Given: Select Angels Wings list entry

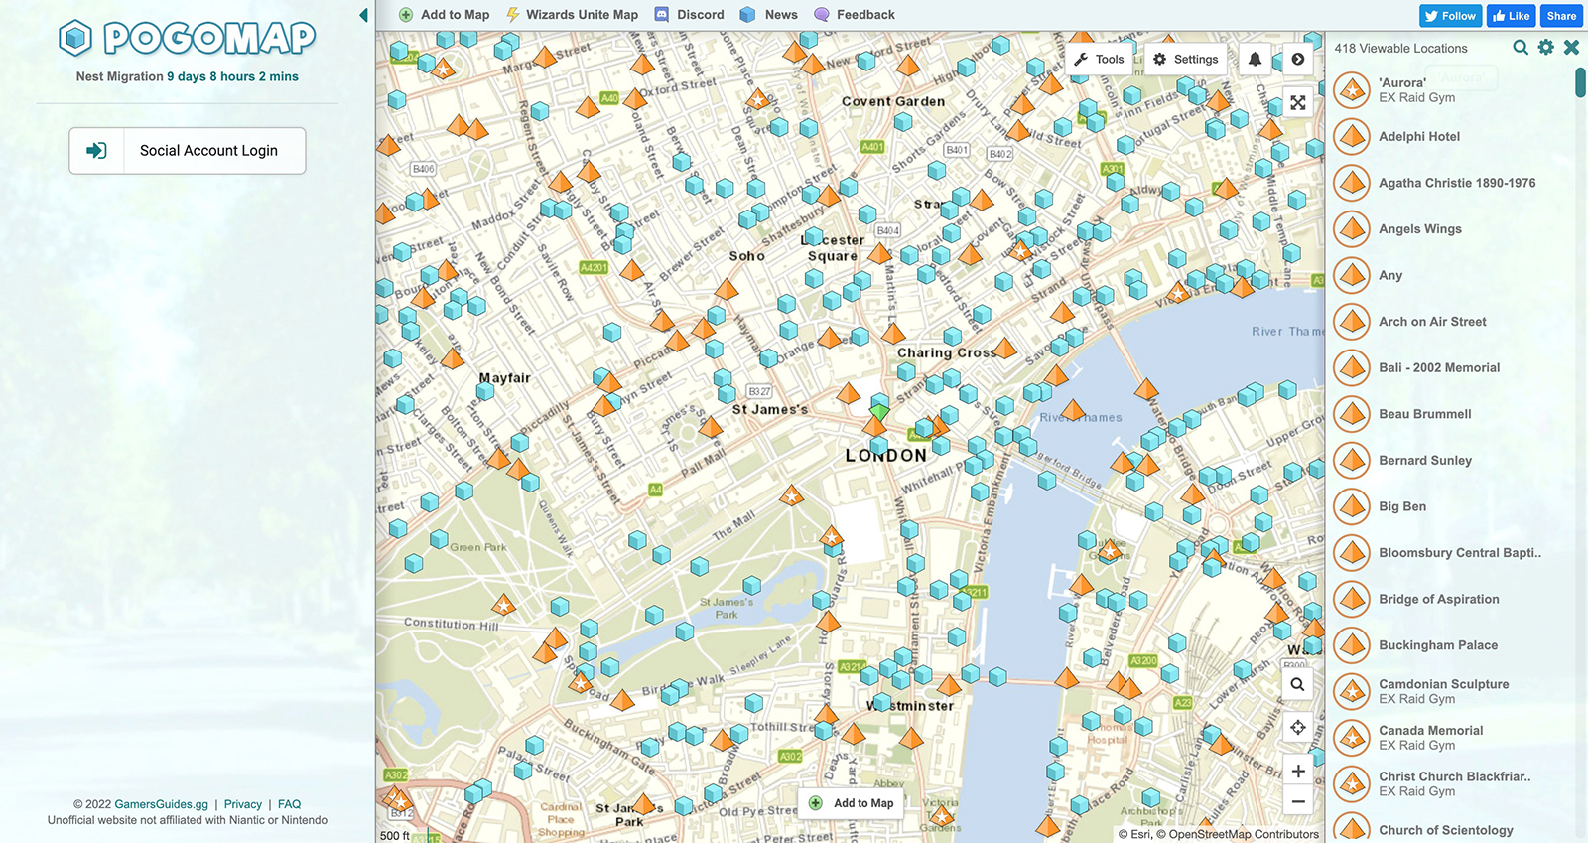Looking at the screenshot, I should (x=1451, y=229).
